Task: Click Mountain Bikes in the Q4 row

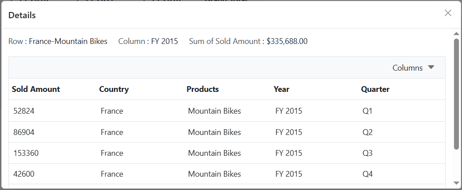Action: [214, 174]
